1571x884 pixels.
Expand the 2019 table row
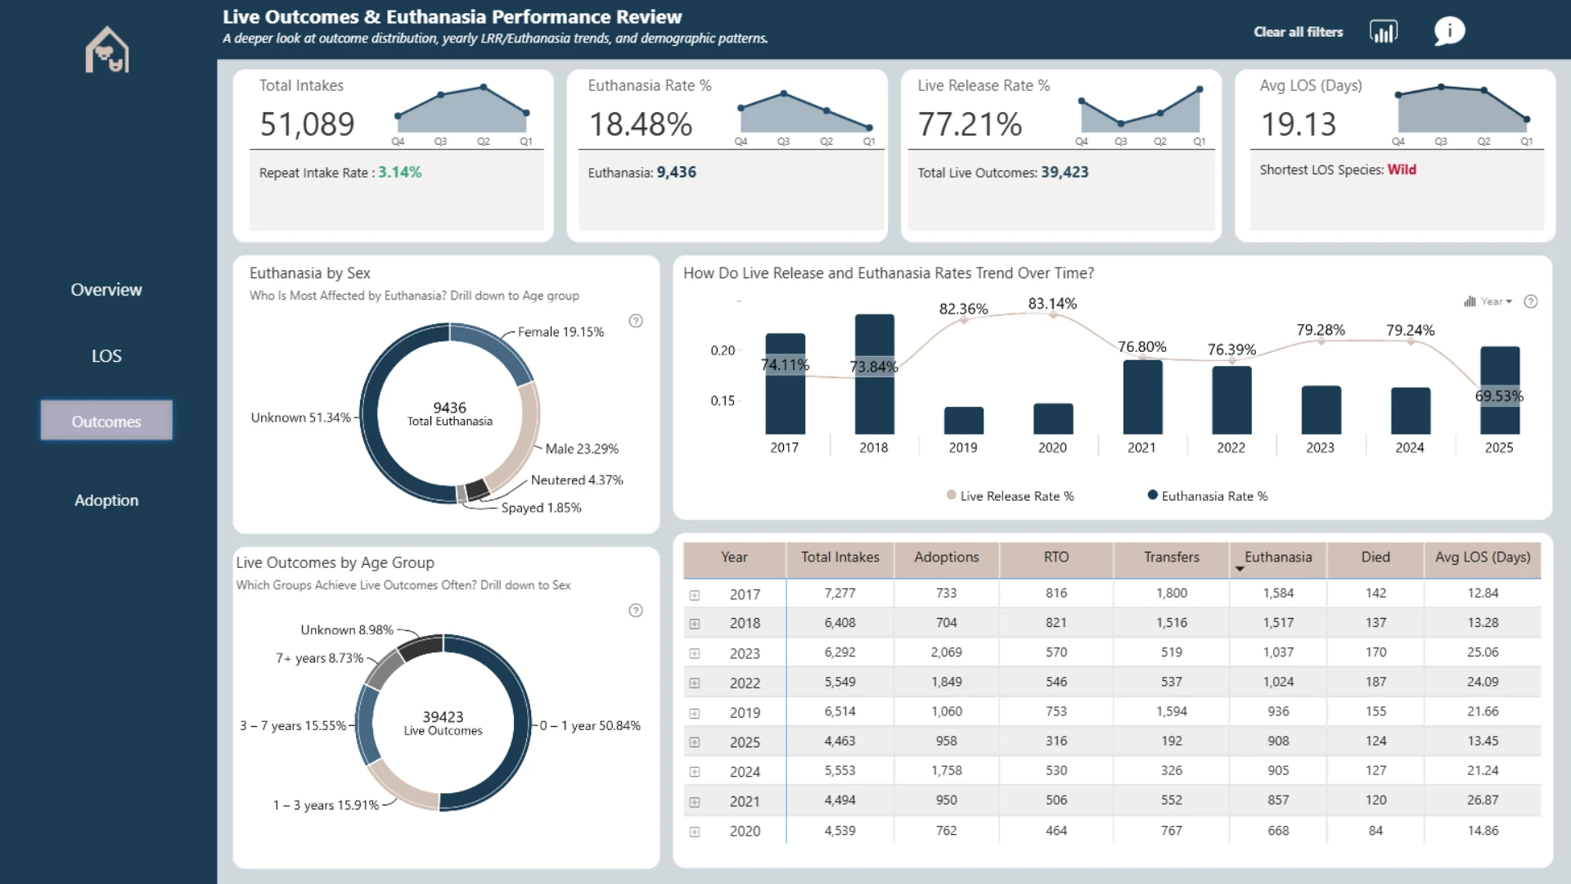pos(695,714)
